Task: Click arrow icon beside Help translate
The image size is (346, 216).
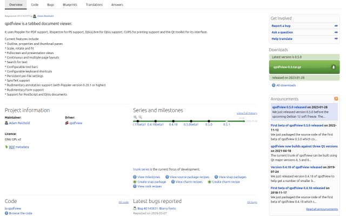Action: point(336,38)
